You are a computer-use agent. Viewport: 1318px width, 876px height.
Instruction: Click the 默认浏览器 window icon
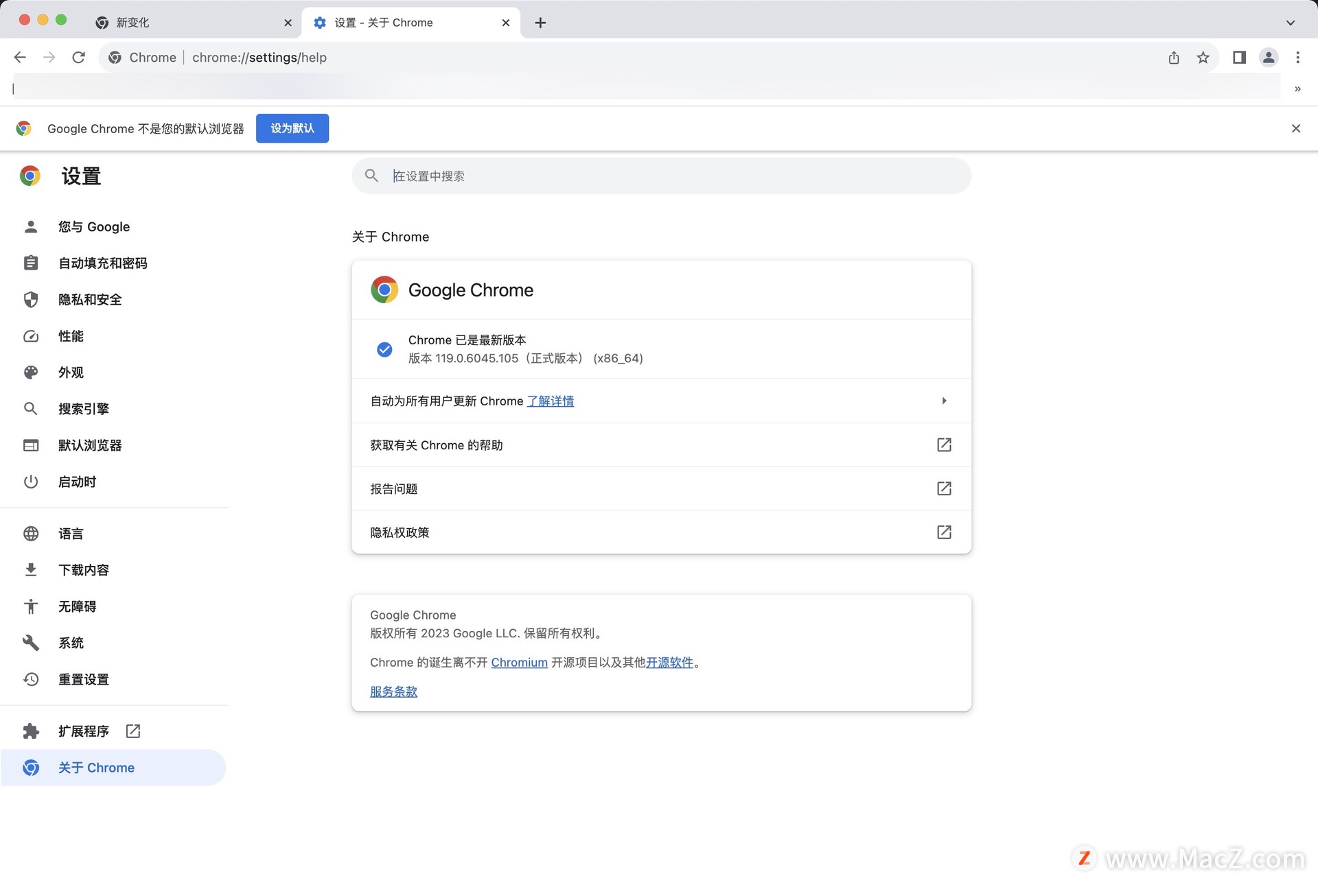(31, 445)
